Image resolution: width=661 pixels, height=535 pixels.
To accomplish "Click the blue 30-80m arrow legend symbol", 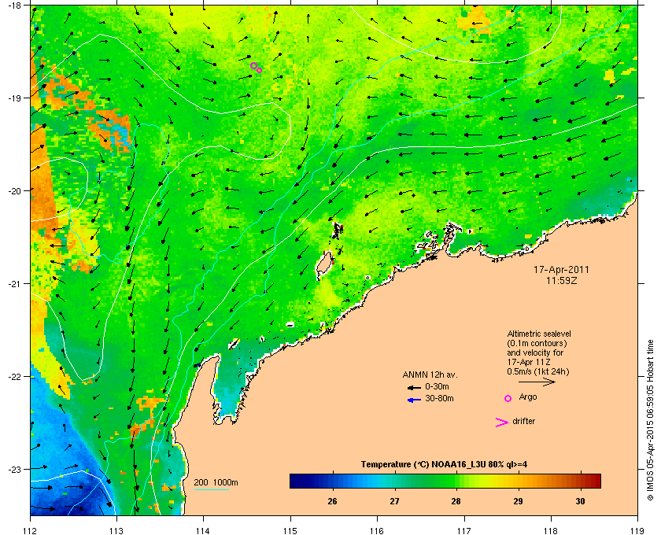I will (414, 400).
